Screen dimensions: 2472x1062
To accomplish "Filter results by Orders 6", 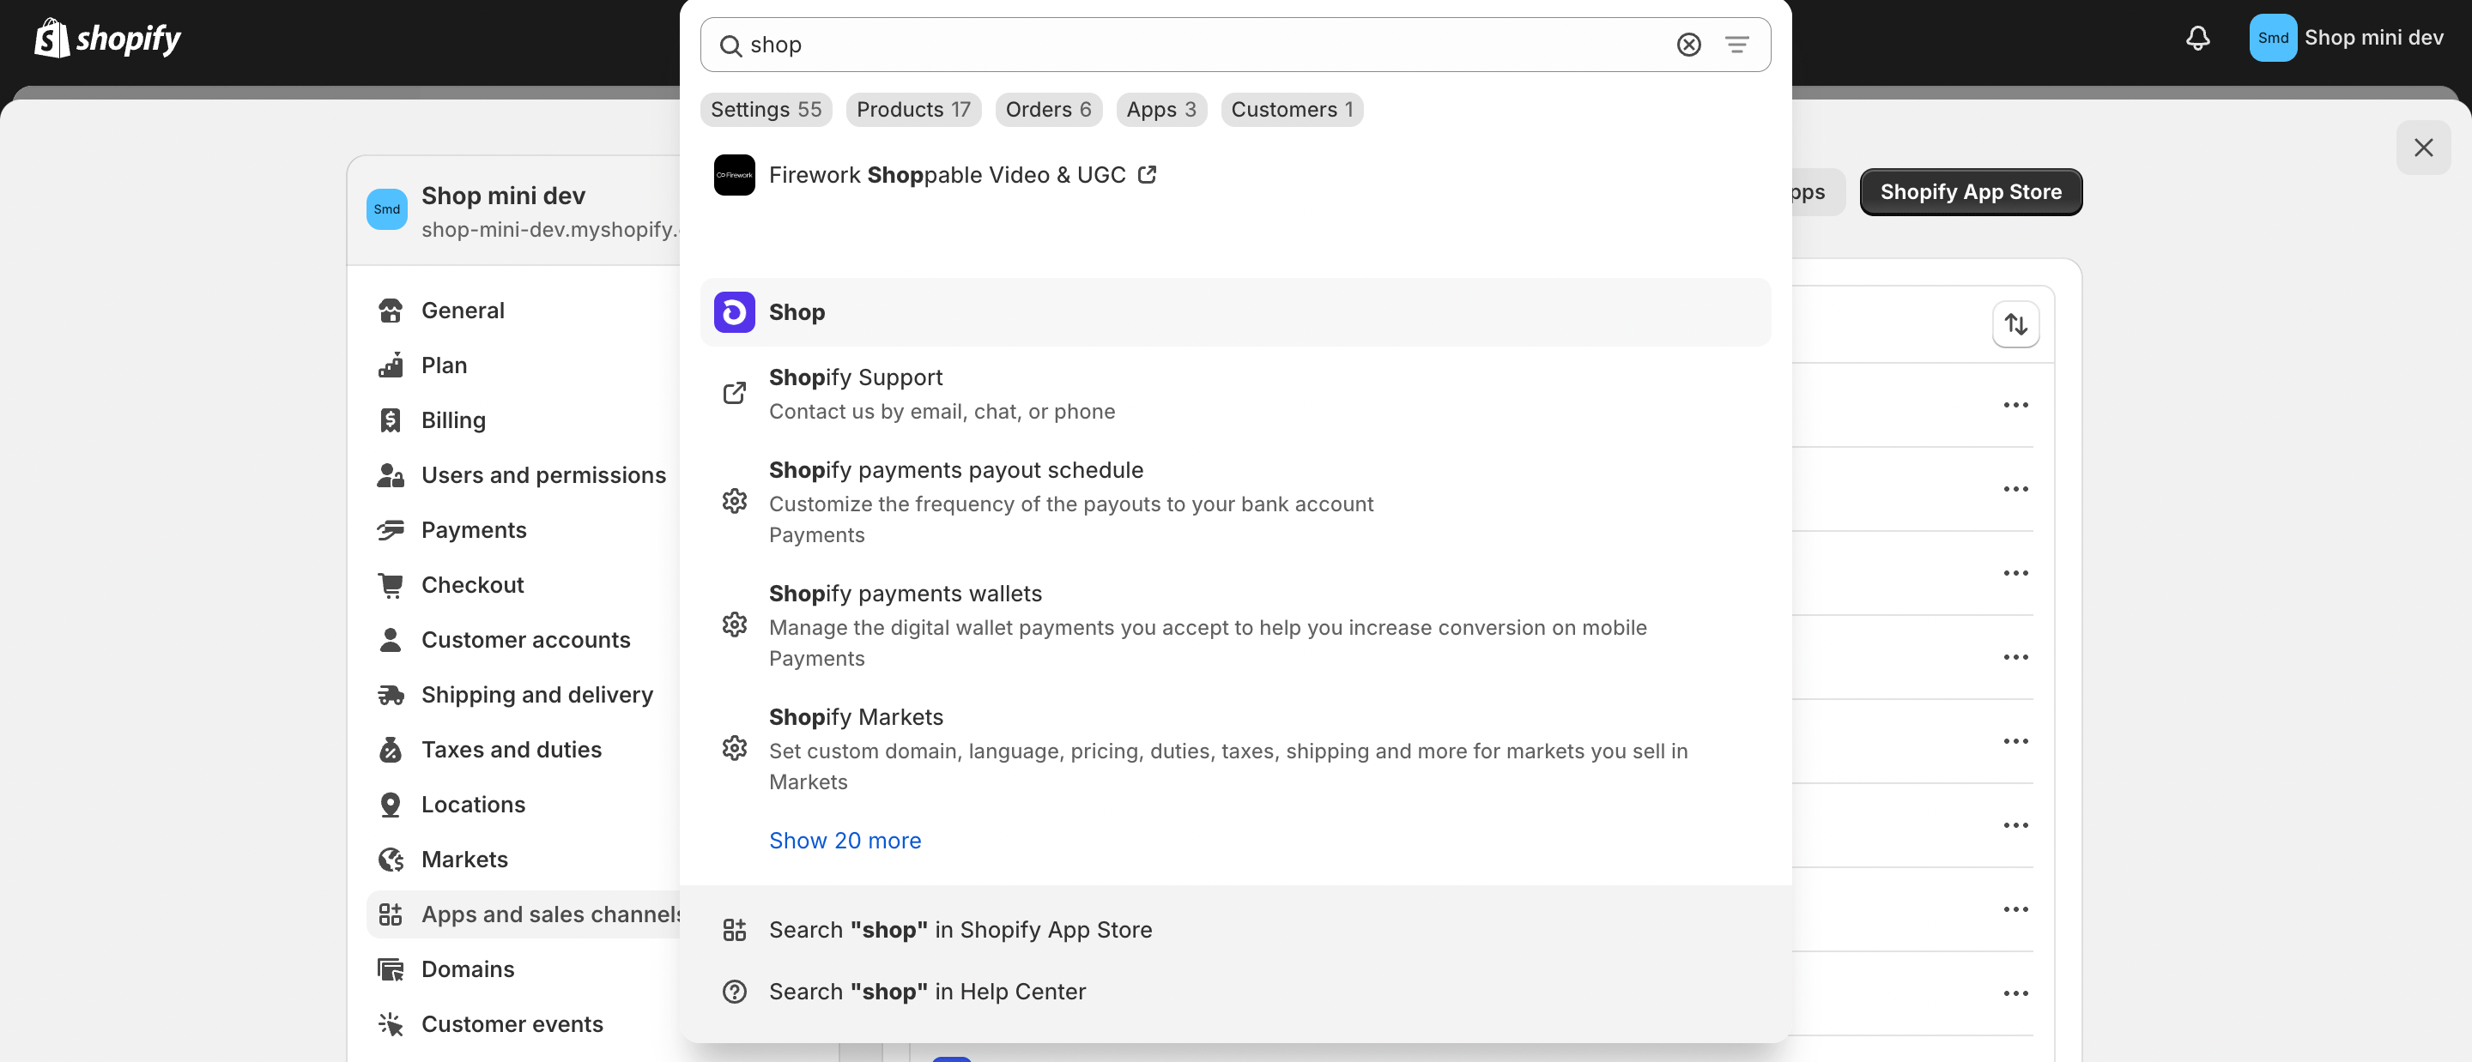I will tap(1048, 109).
